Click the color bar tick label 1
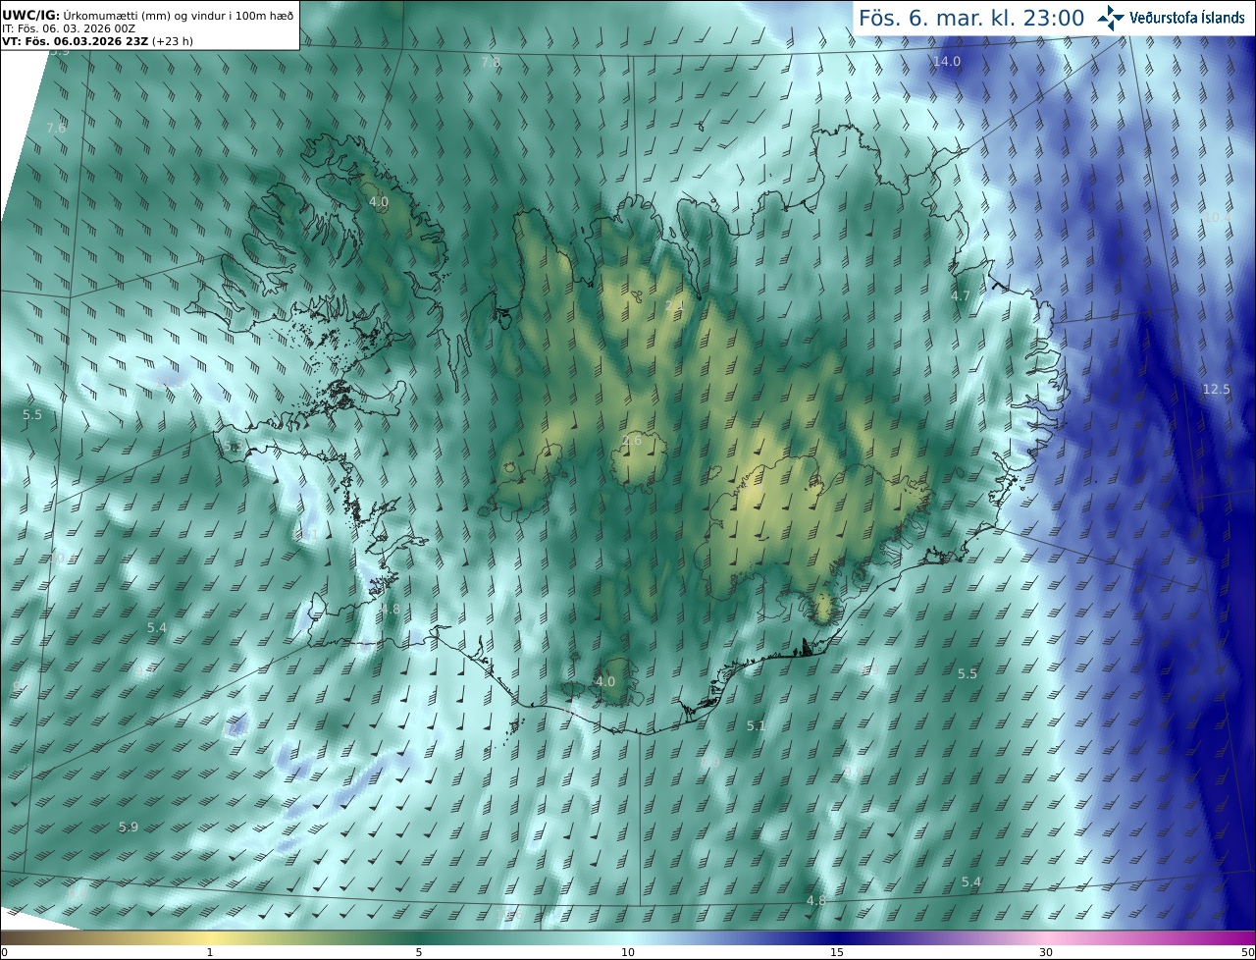 pos(210,952)
